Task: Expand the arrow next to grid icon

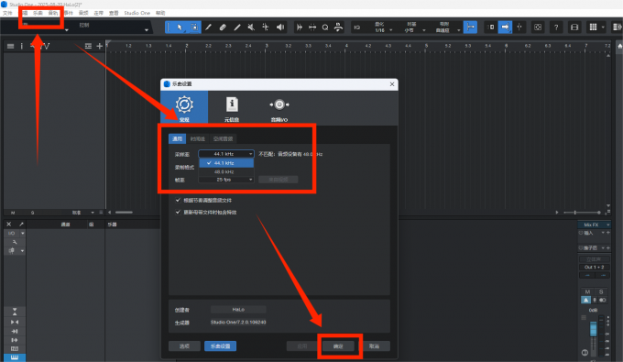Action: click(603, 27)
